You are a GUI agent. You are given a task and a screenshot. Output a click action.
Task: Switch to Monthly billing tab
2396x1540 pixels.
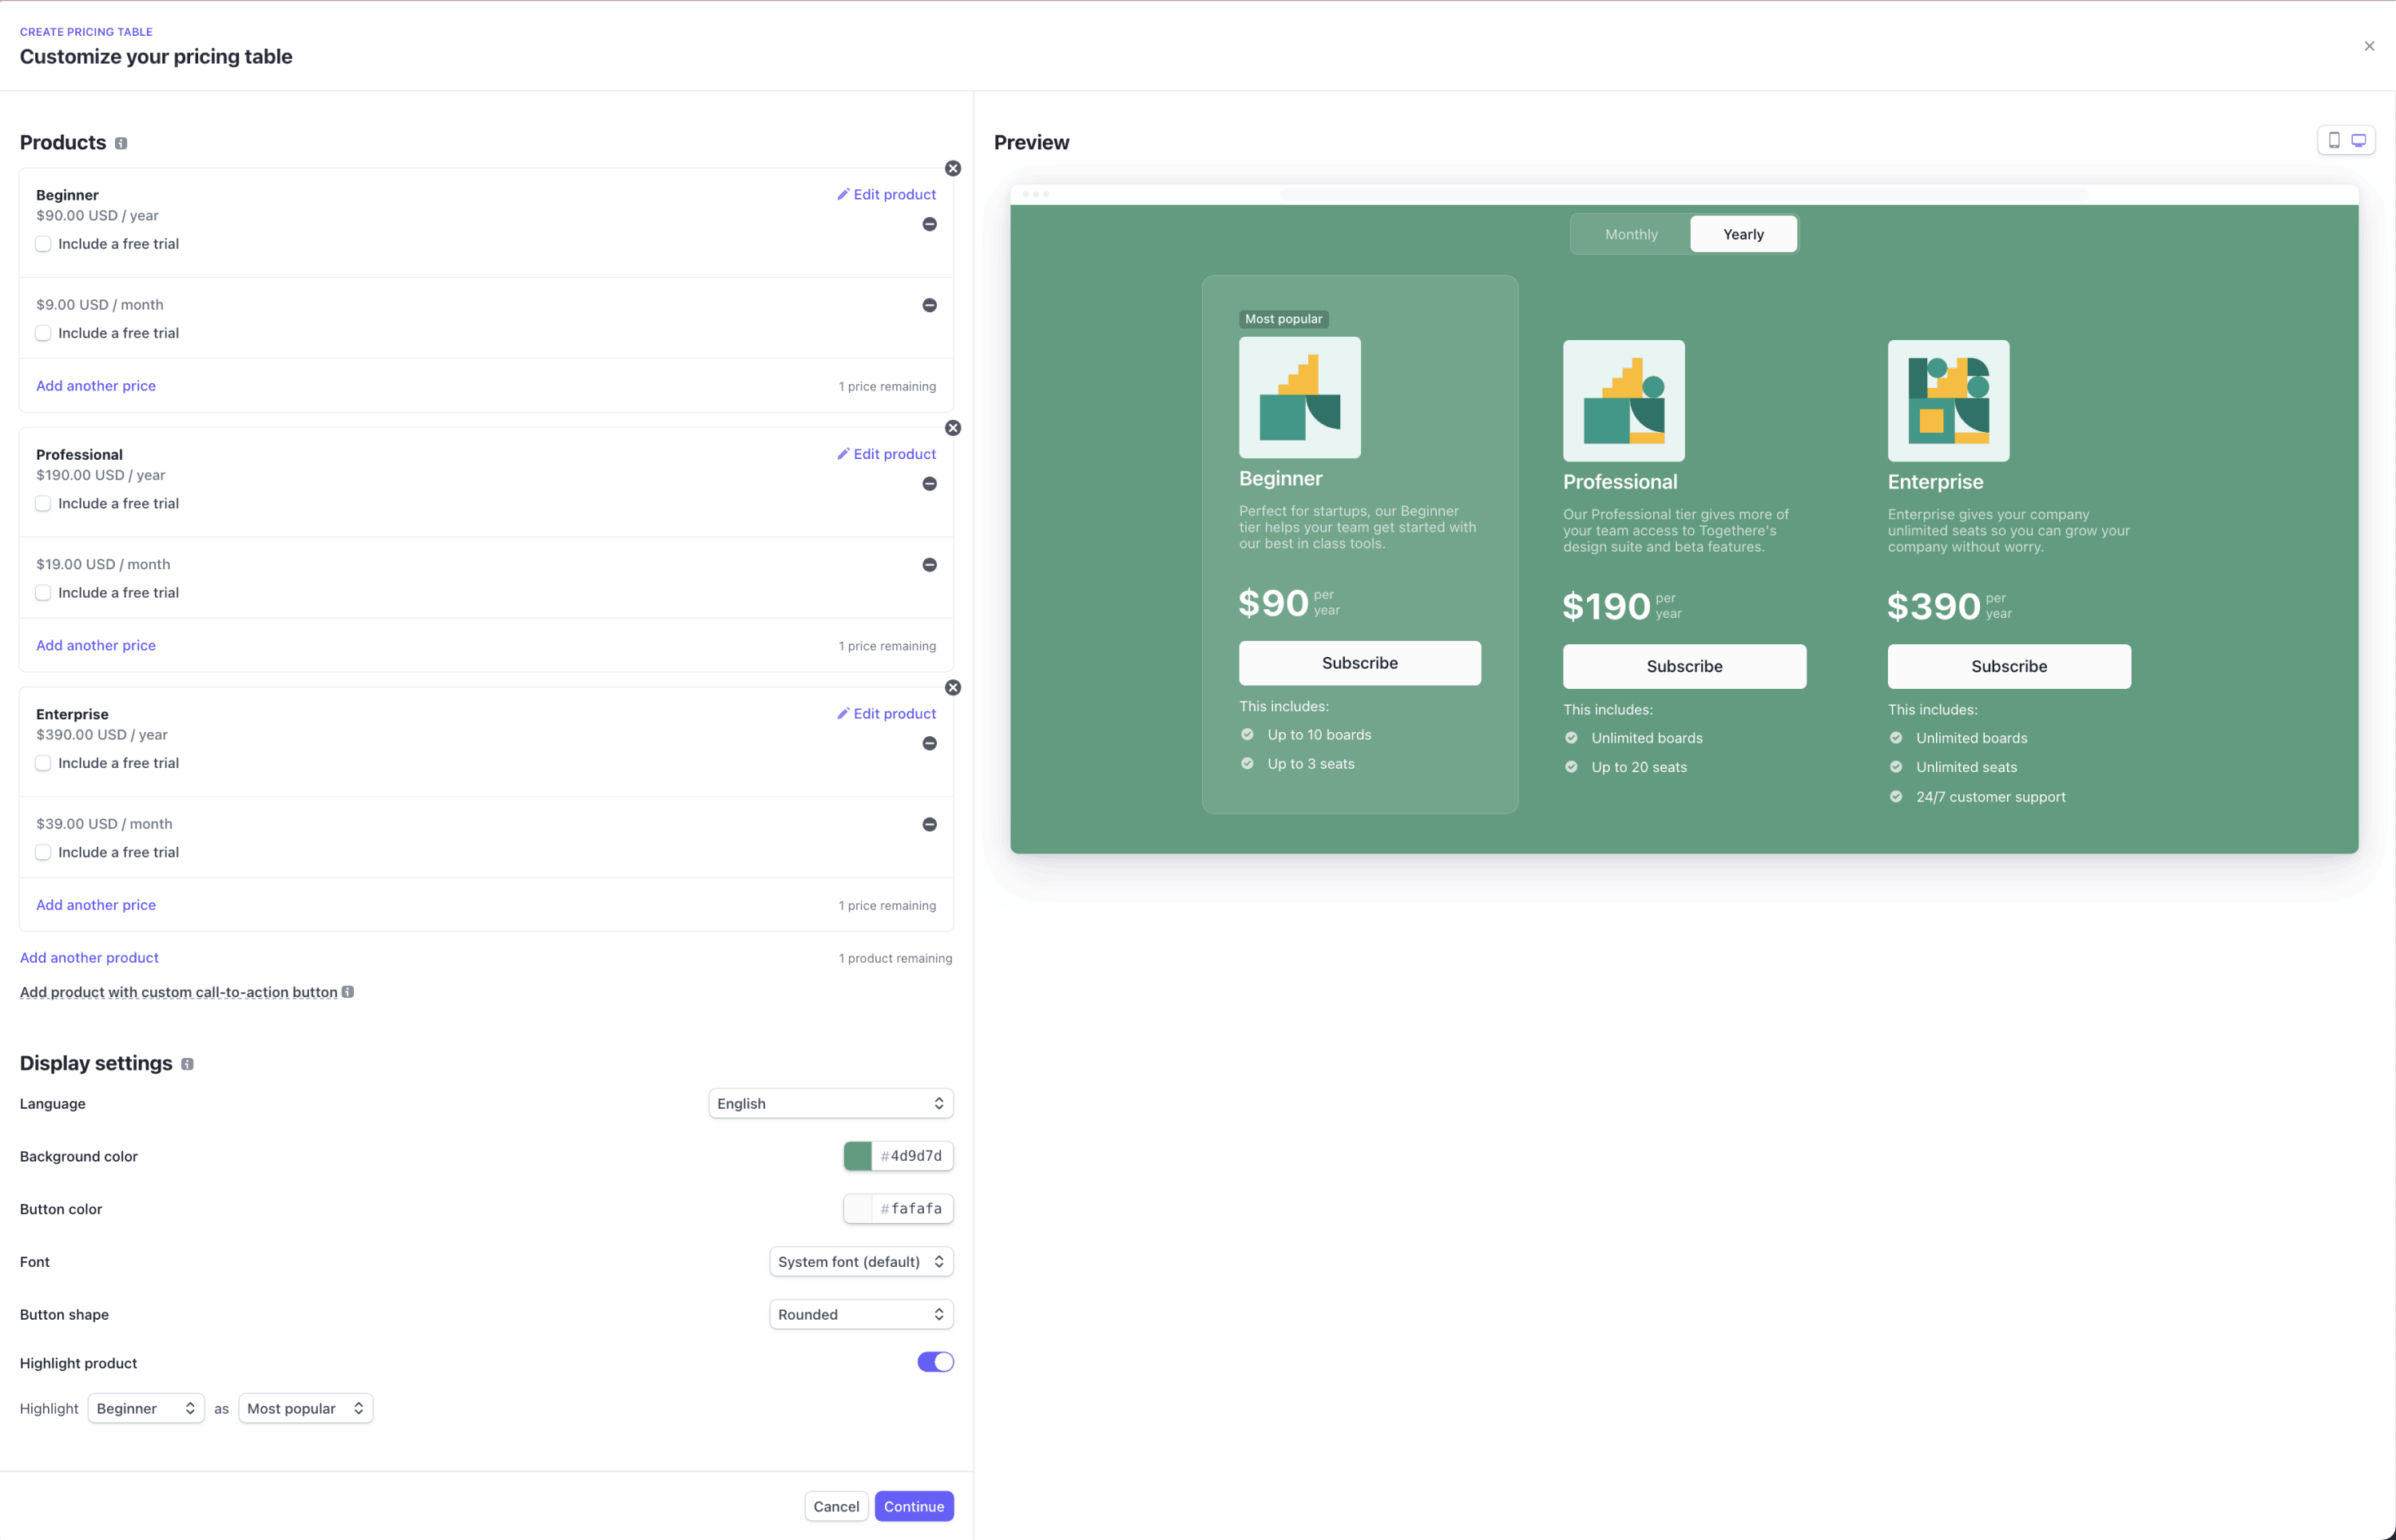(1628, 232)
